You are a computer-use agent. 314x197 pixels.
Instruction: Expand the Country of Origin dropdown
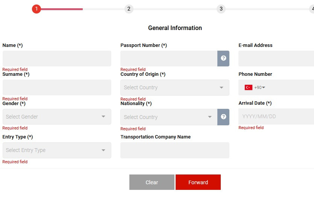click(175, 87)
